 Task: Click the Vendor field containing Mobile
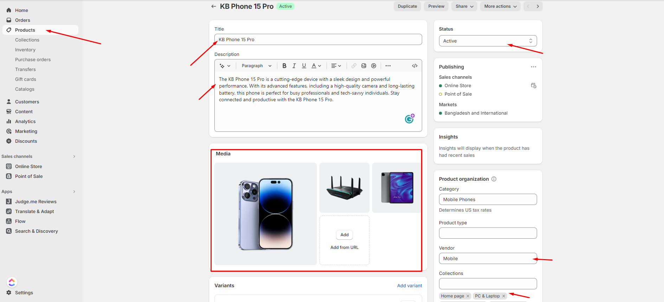[488, 258]
